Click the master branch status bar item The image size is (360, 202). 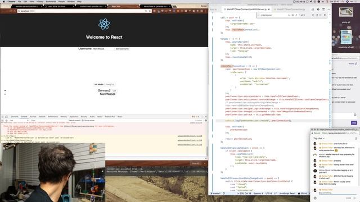[215, 194]
